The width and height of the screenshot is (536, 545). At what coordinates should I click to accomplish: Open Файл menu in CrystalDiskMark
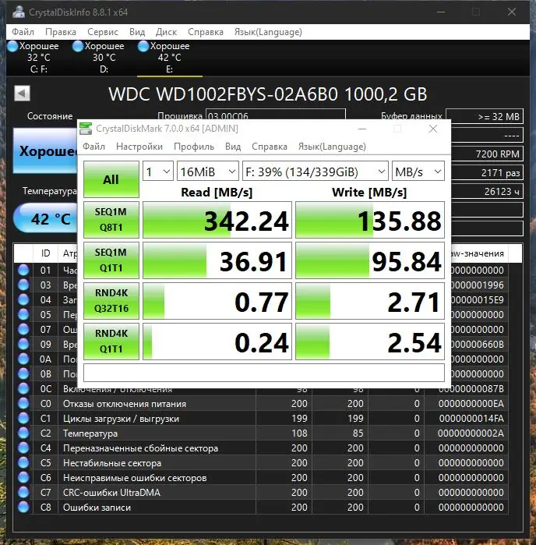93,147
